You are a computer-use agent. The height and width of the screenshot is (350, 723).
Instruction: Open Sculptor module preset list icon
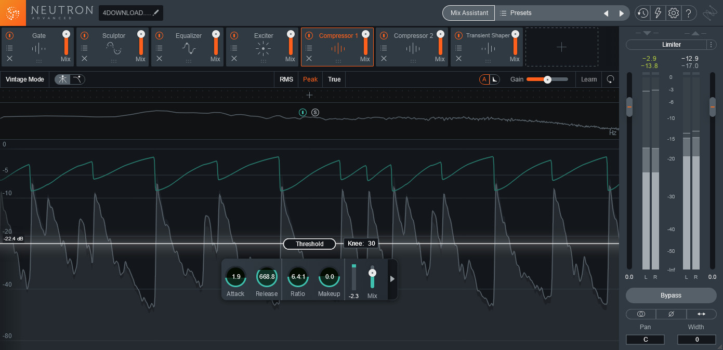point(84,48)
